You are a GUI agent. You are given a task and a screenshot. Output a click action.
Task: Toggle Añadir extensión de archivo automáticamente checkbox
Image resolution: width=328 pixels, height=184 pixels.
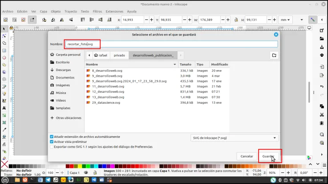point(52,137)
